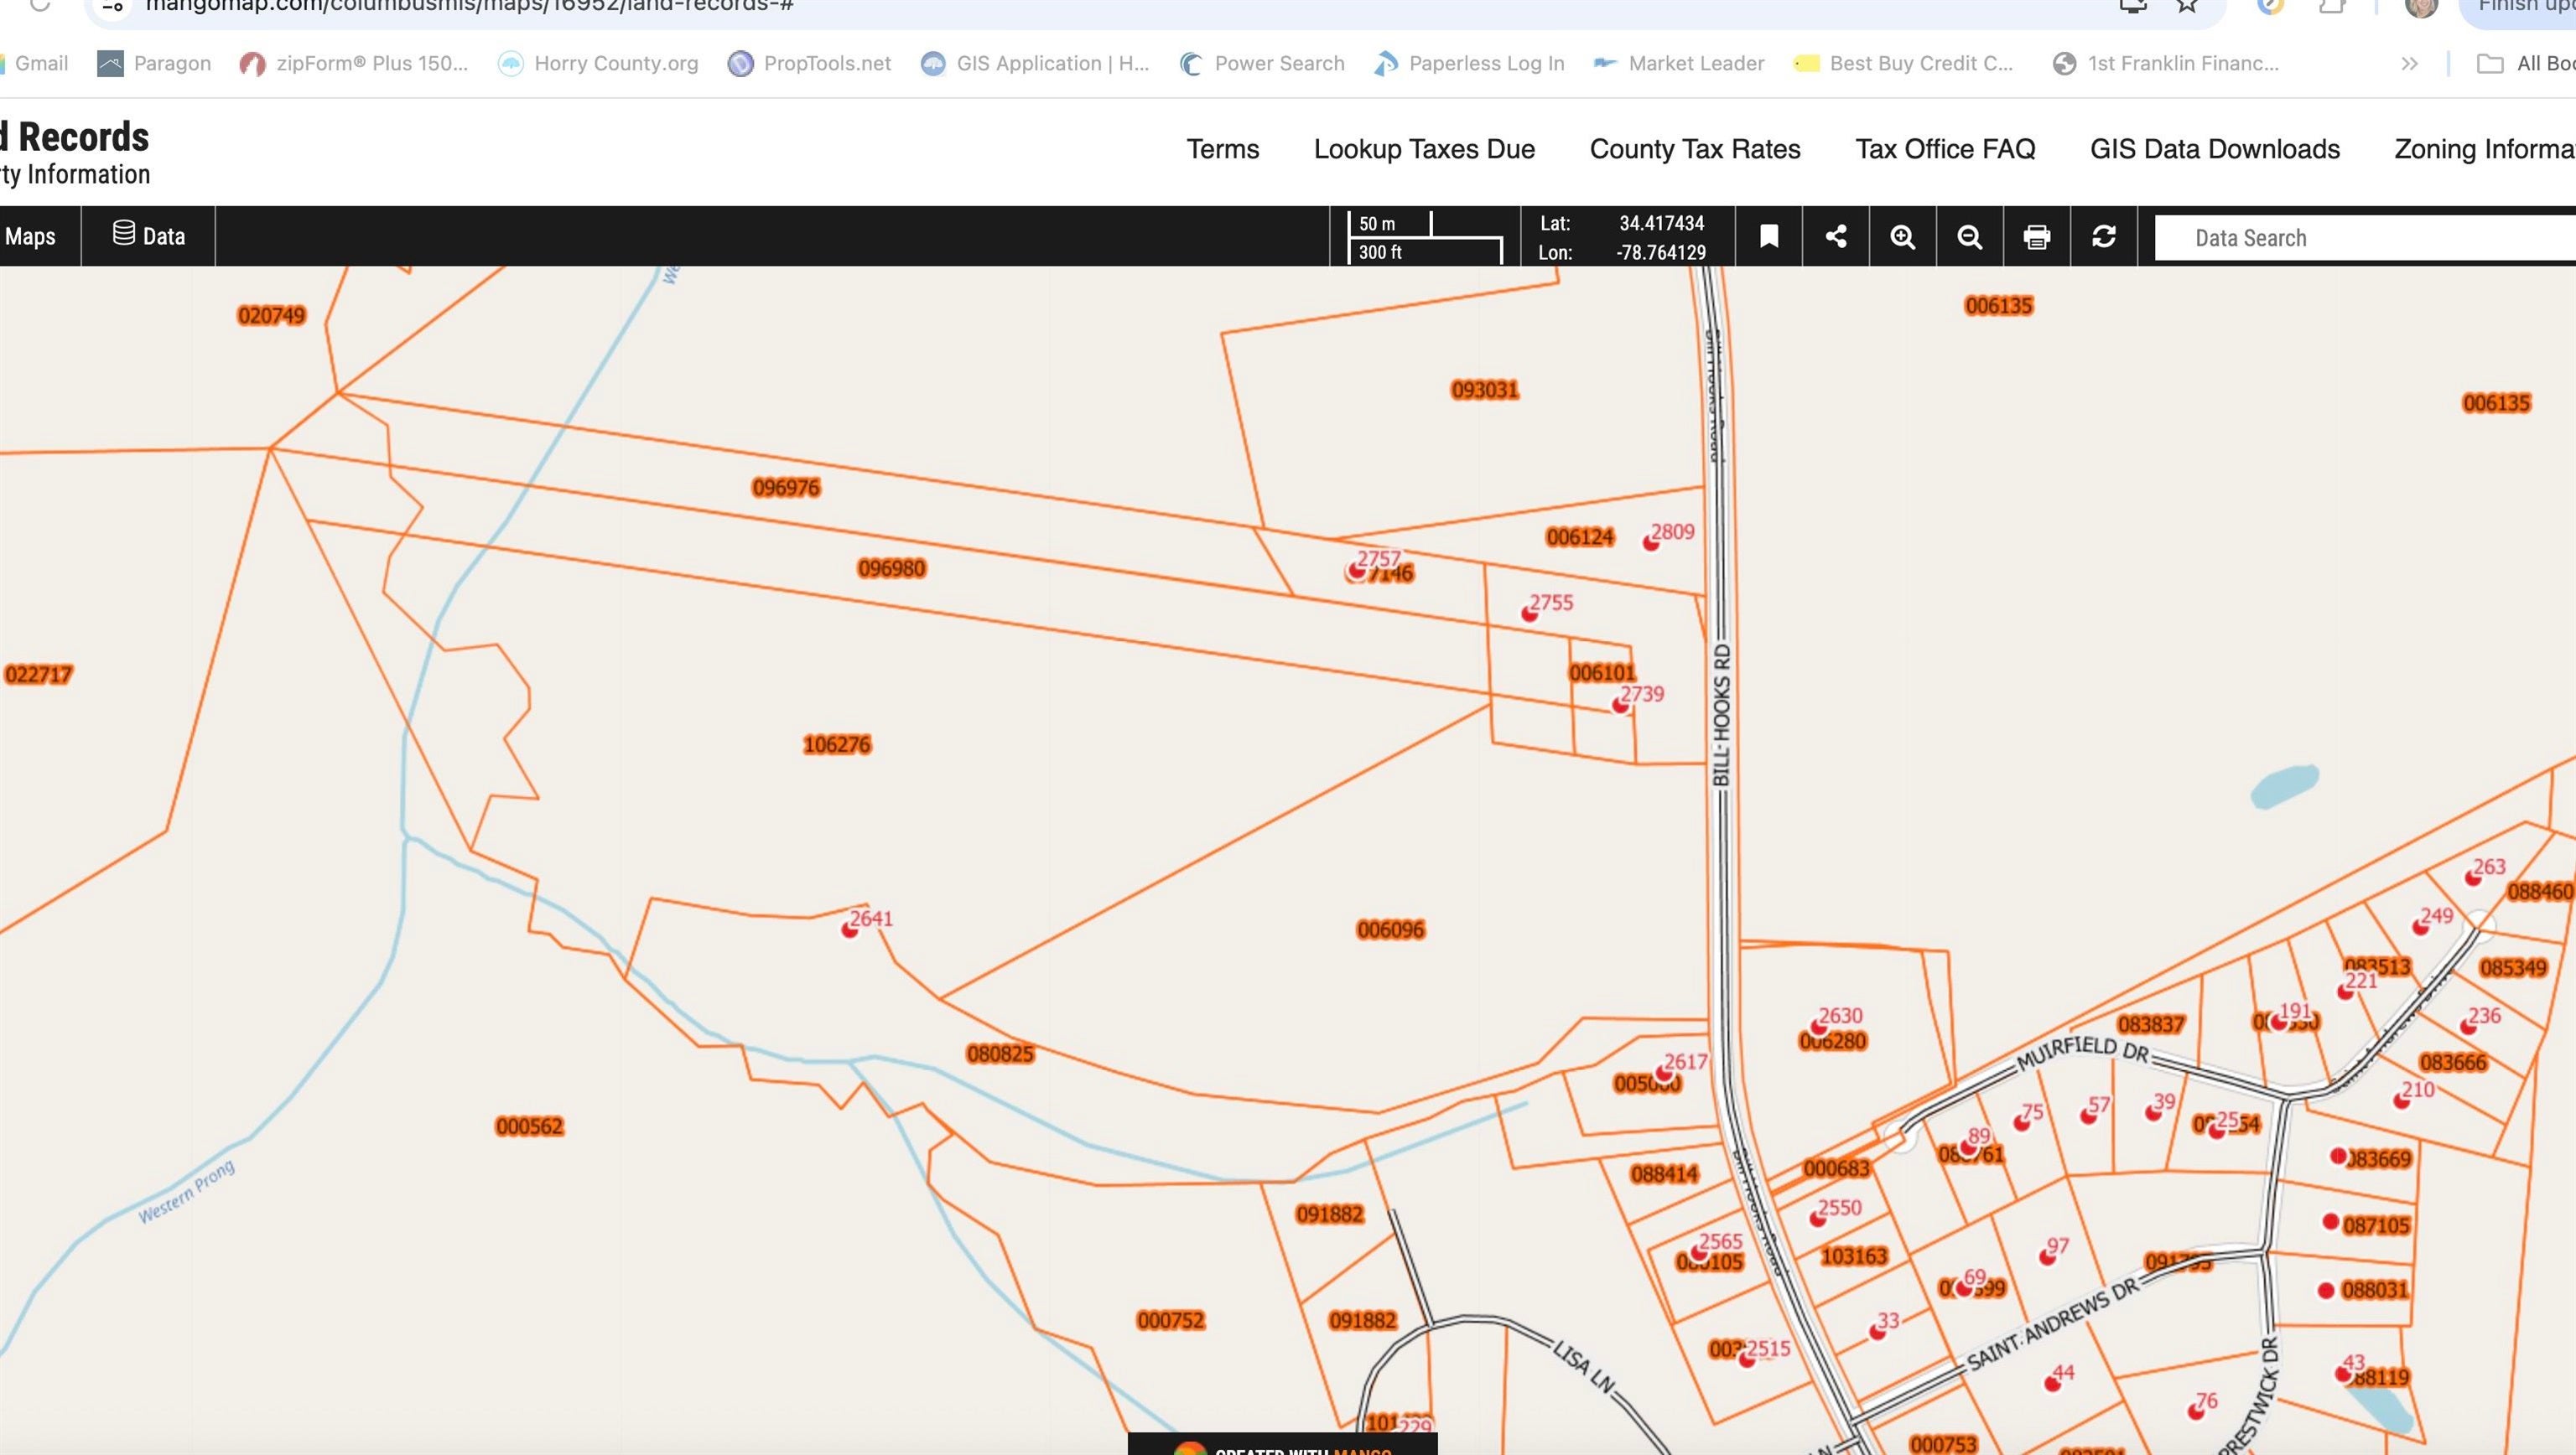Zoom out with the magnifier minus icon
Viewport: 2576px width, 1455px height.
pos(1969,237)
